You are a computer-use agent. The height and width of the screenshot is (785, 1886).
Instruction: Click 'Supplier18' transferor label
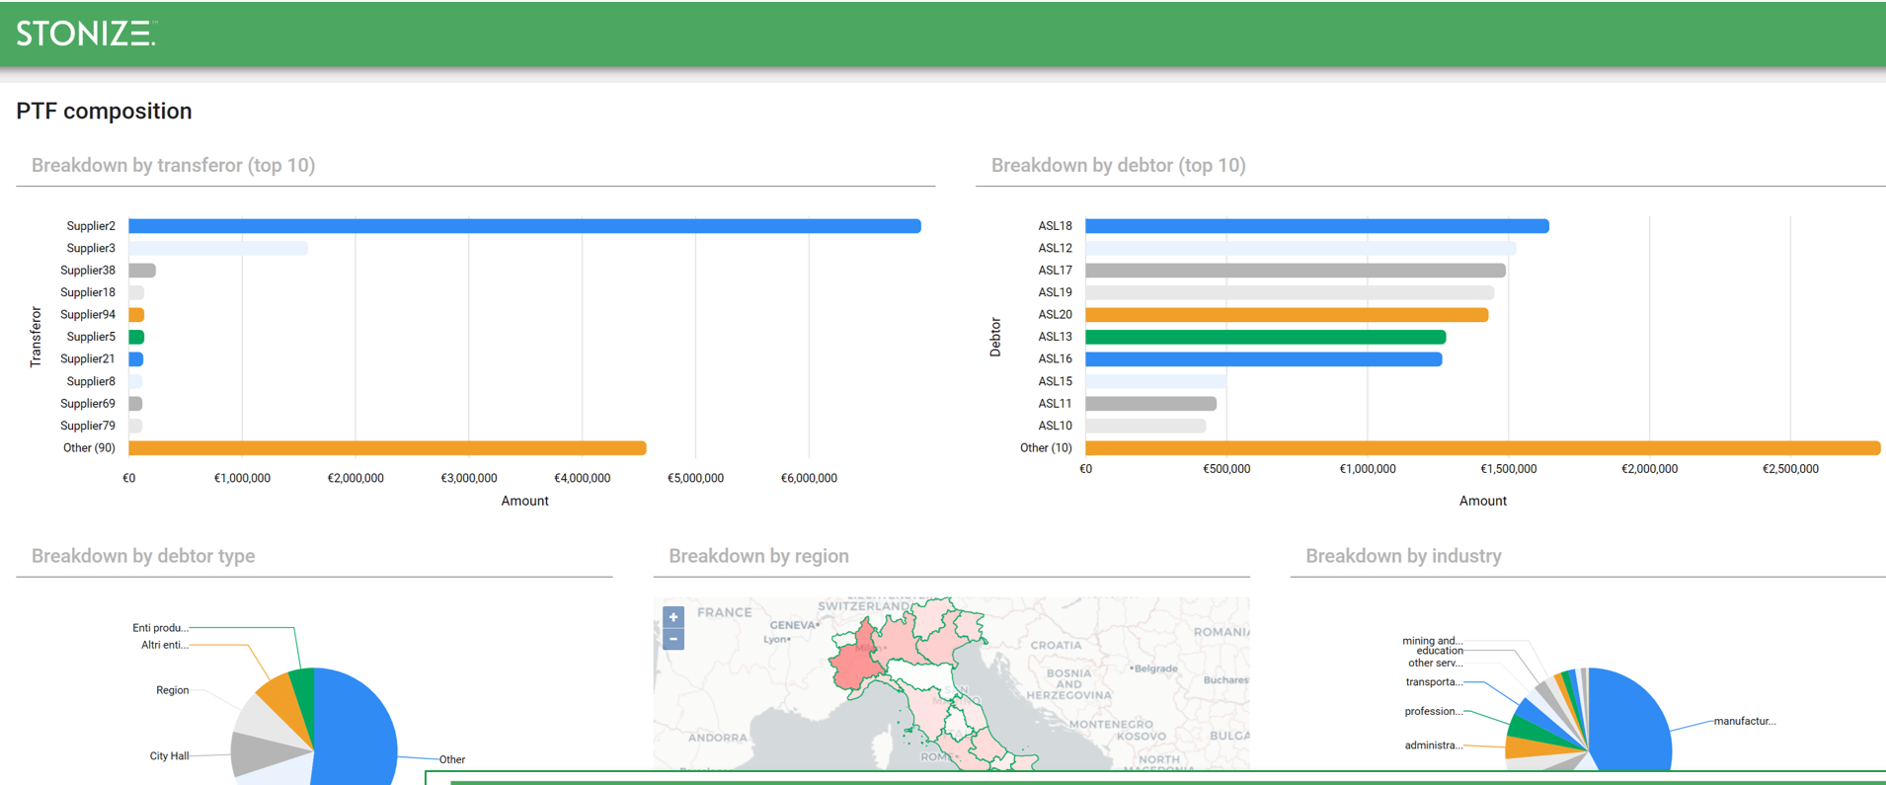88,292
